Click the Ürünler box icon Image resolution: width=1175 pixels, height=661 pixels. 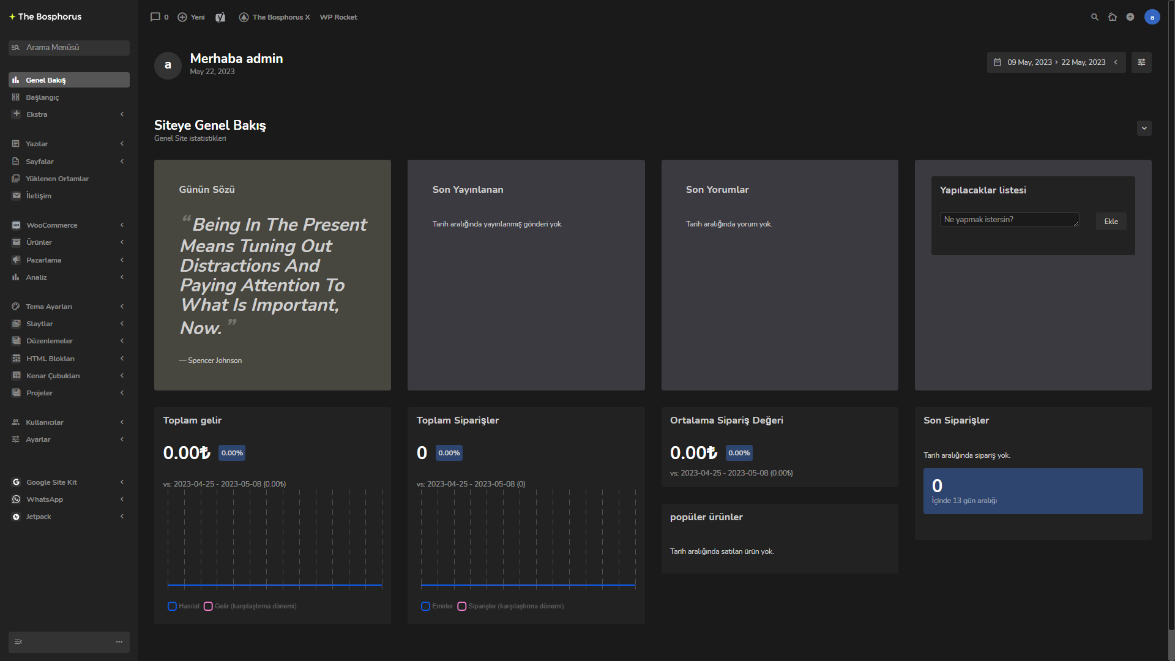[16, 242]
